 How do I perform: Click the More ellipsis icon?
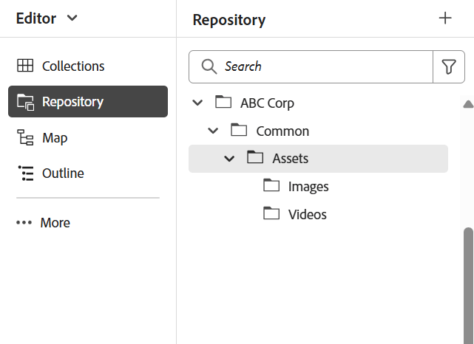click(25, 223)
